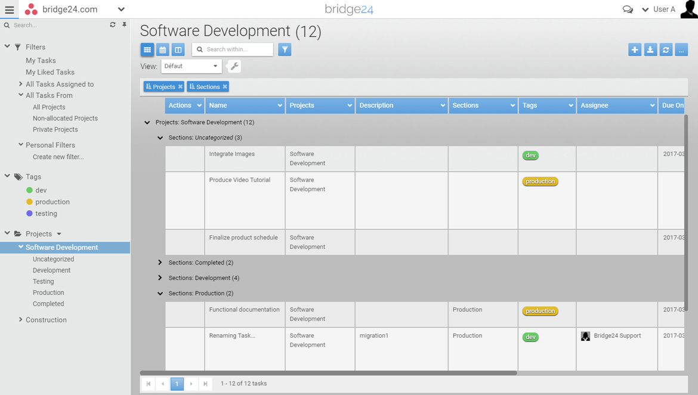Open Private Projects filter
The height and width of the screenshot is (395, 698).
(x=55, y=129)
